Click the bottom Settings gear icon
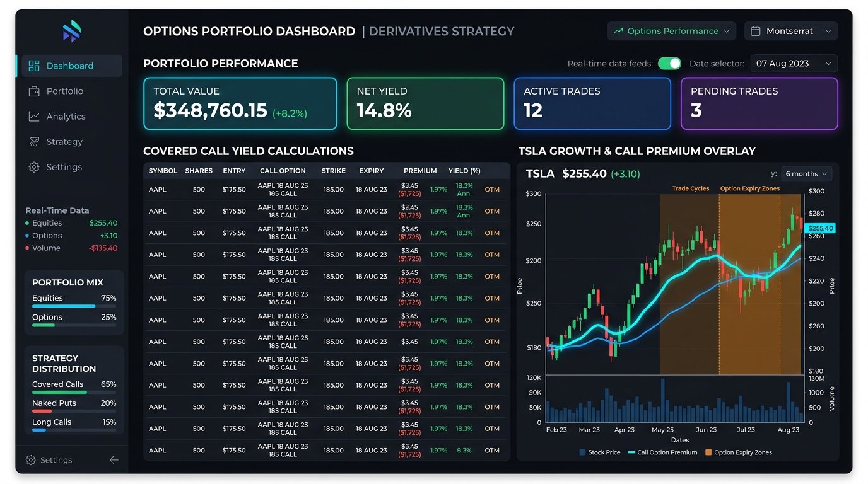The height and width of the screenshot is (484, 868). 30,460
